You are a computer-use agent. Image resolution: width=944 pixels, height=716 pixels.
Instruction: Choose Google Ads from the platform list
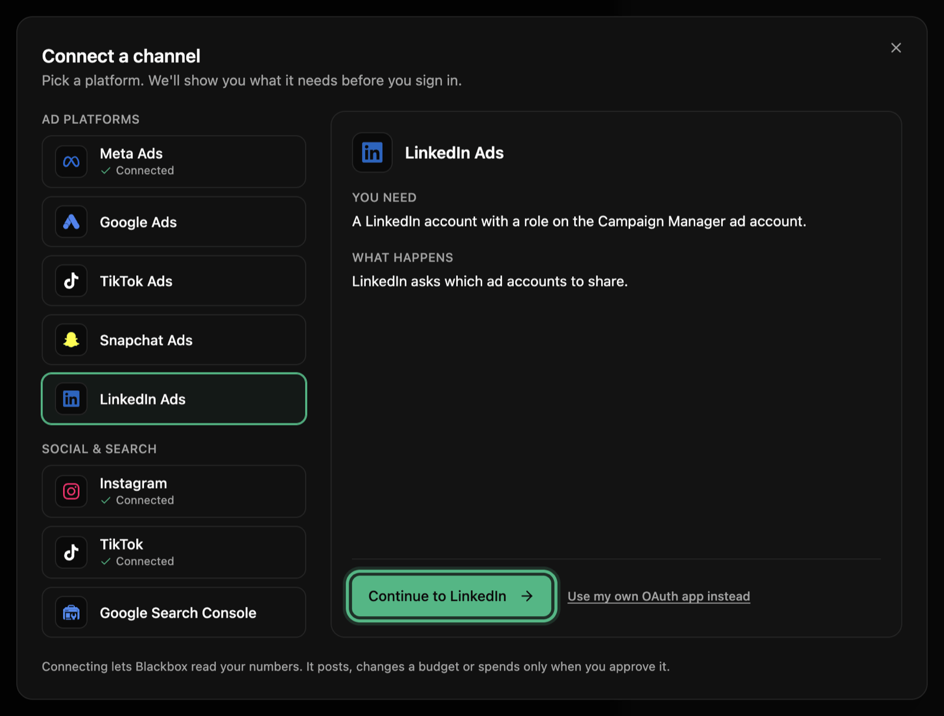click(174, 222)
